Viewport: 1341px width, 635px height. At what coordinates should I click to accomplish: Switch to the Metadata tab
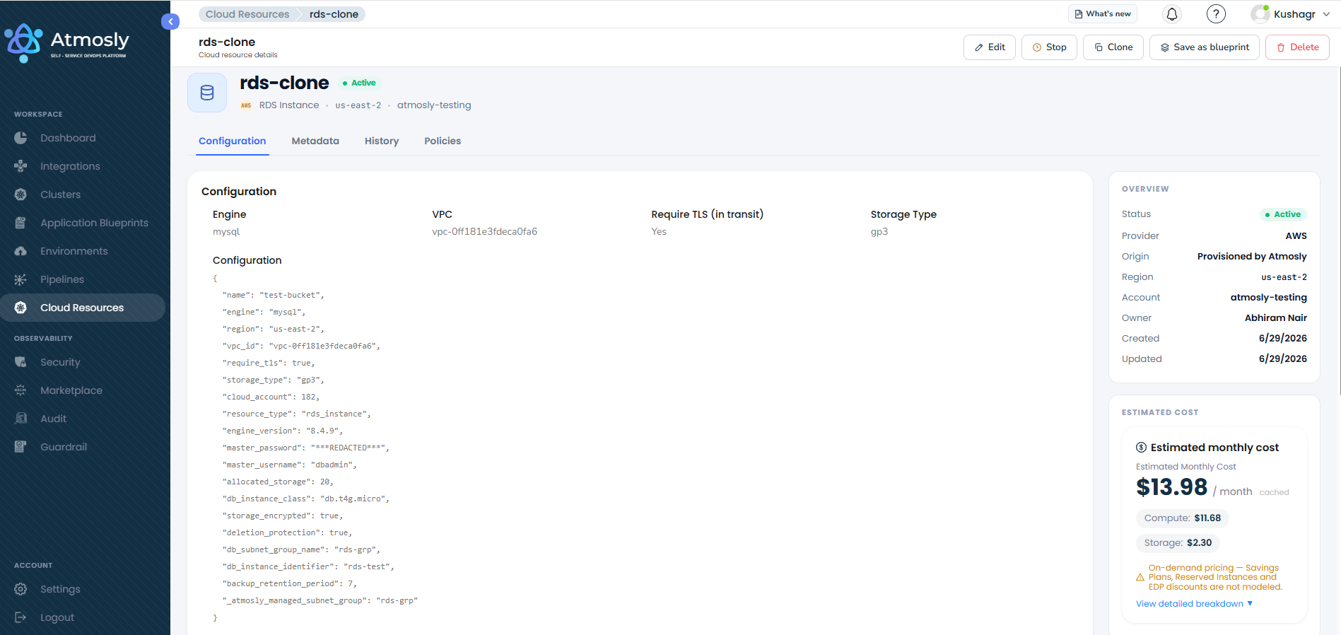(x=315, y=141)
